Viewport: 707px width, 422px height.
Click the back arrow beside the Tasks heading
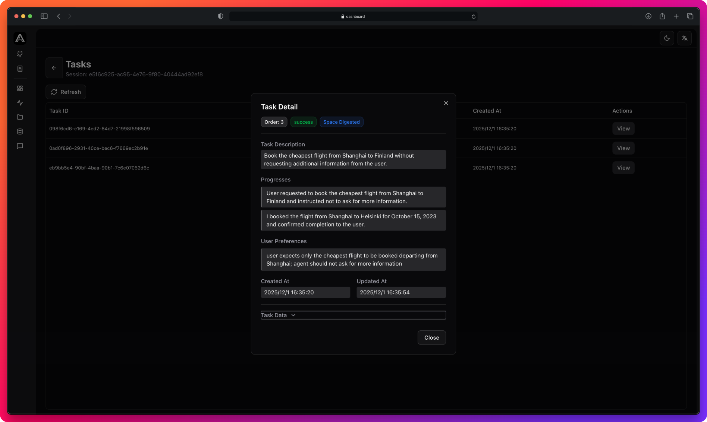(x=54, y=68)
